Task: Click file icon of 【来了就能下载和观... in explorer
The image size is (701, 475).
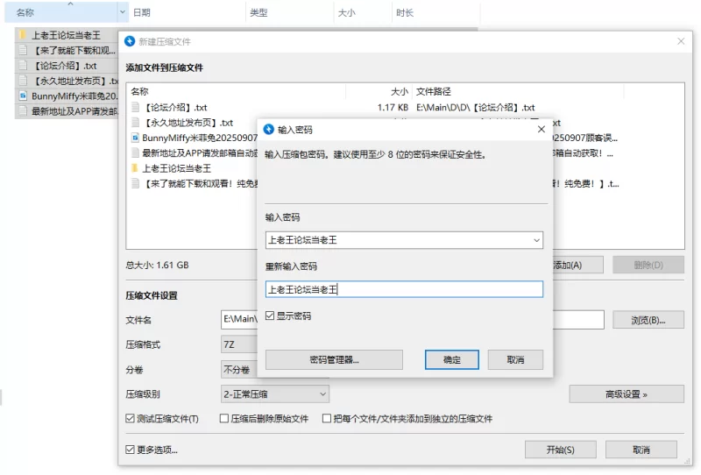Action: coord(23,50)
